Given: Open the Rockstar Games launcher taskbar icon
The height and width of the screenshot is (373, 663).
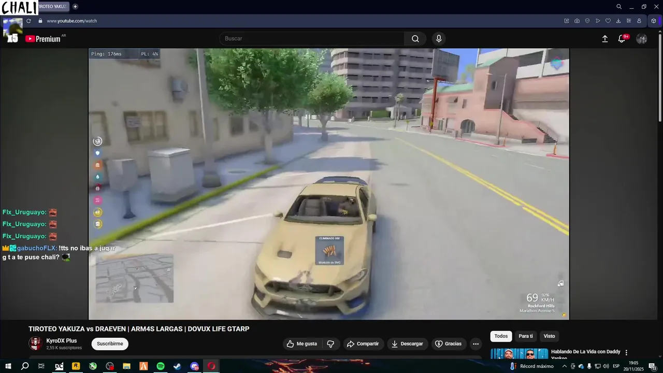Looking at the screenshot, I should coord(76,366).
